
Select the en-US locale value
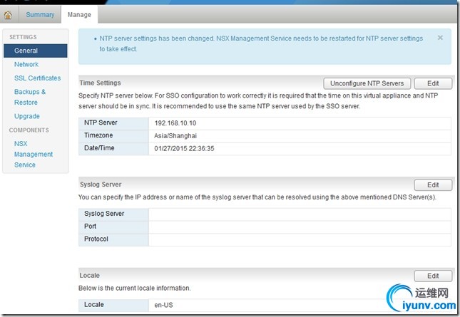click(163, 305)
